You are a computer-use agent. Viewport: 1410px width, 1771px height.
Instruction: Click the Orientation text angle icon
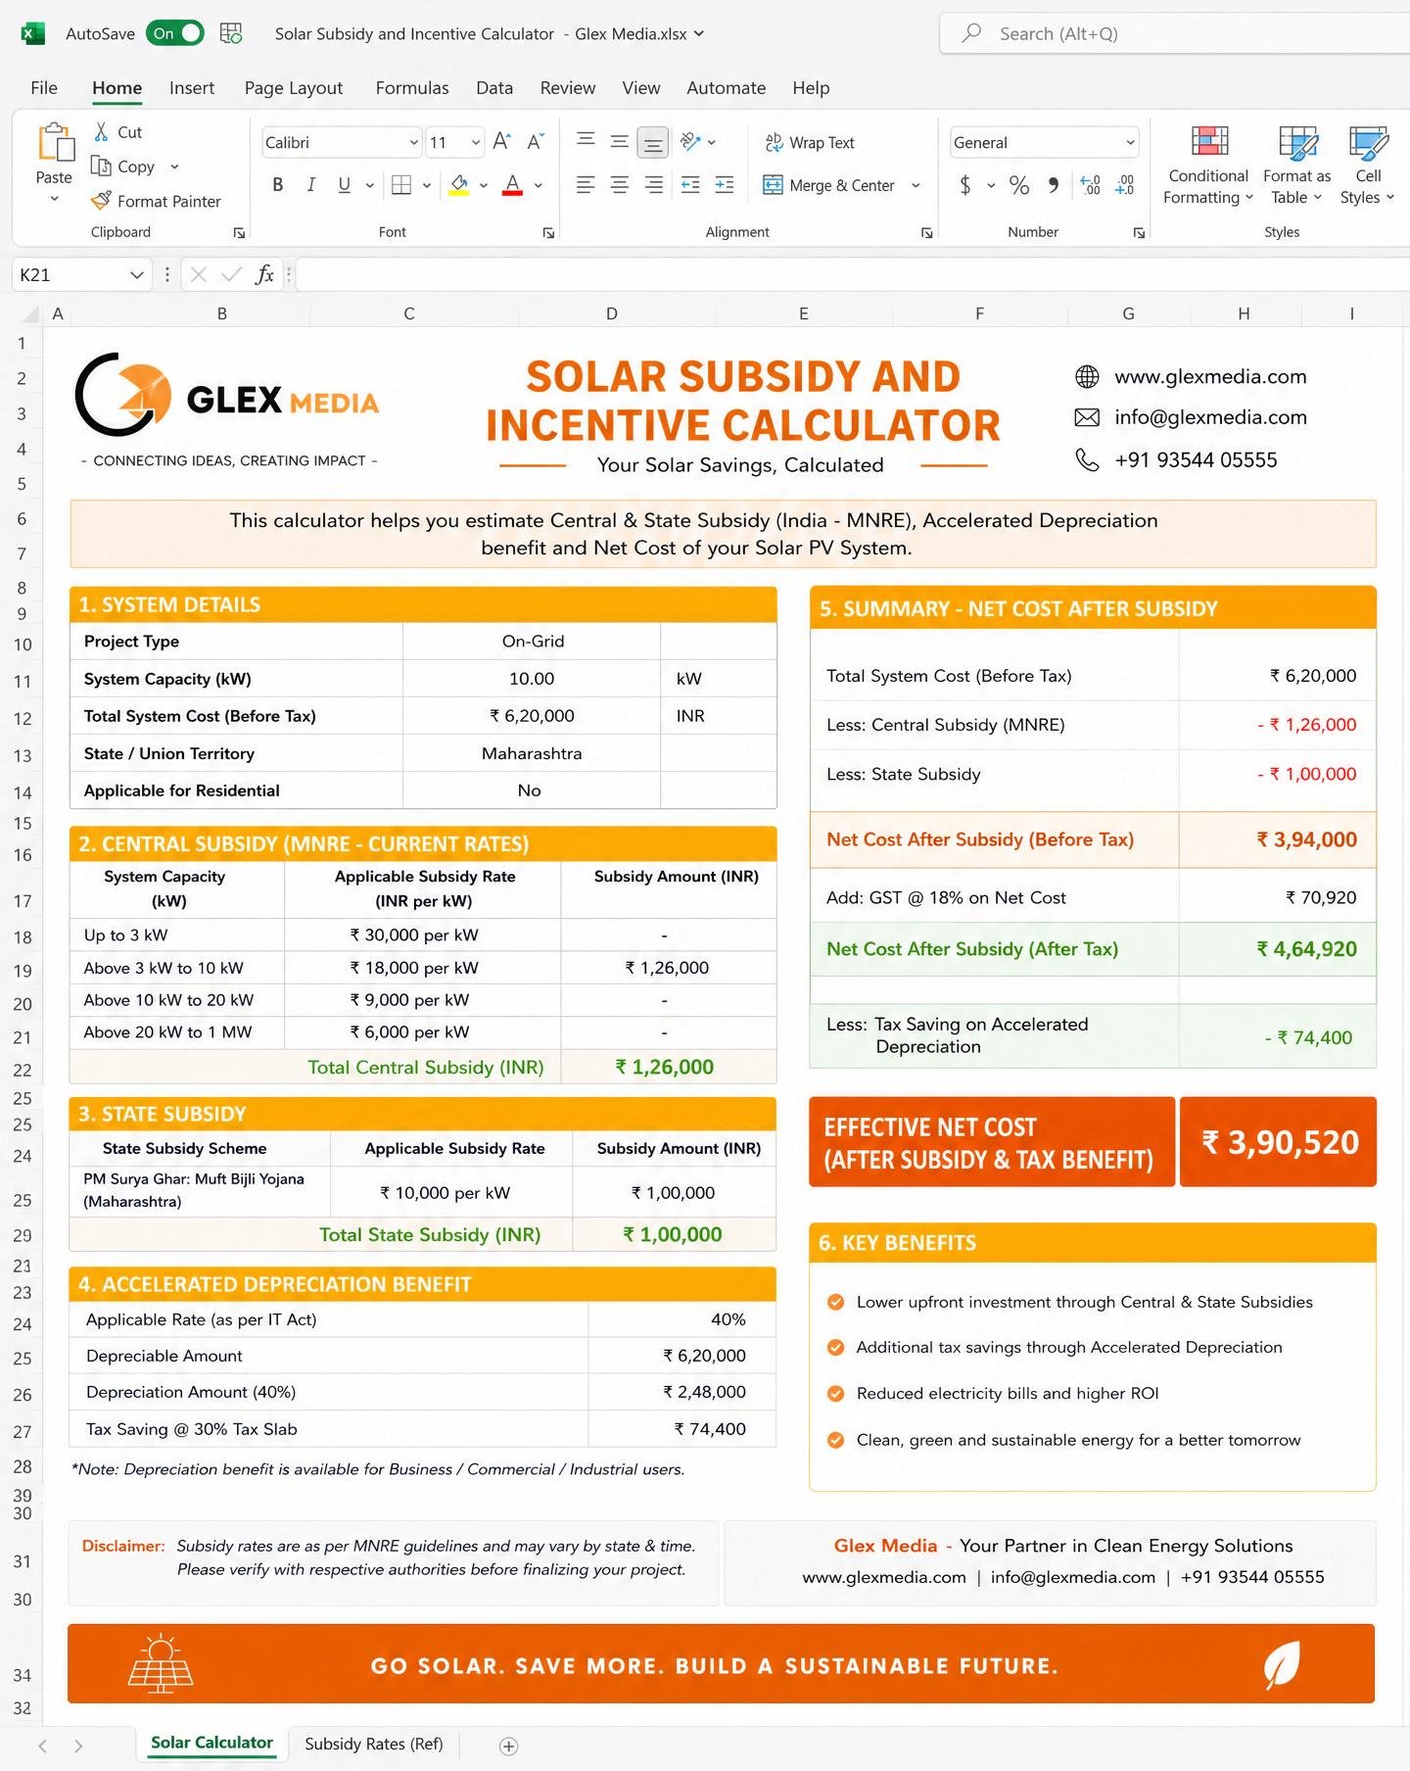[x=690, y=142]
